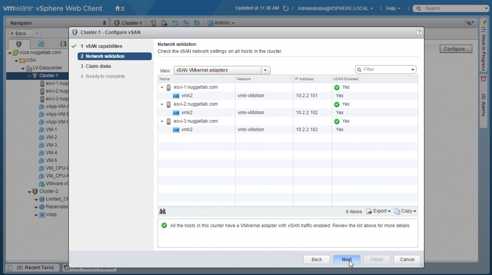Select VM-3 in Navigator tree
The height and width of the screenshot is (275, 492).
[x=51, y=145]
